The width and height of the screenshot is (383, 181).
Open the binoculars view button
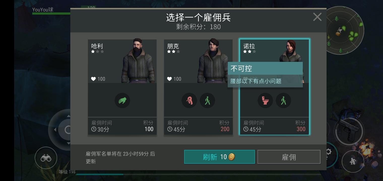(x=46, y=158)
